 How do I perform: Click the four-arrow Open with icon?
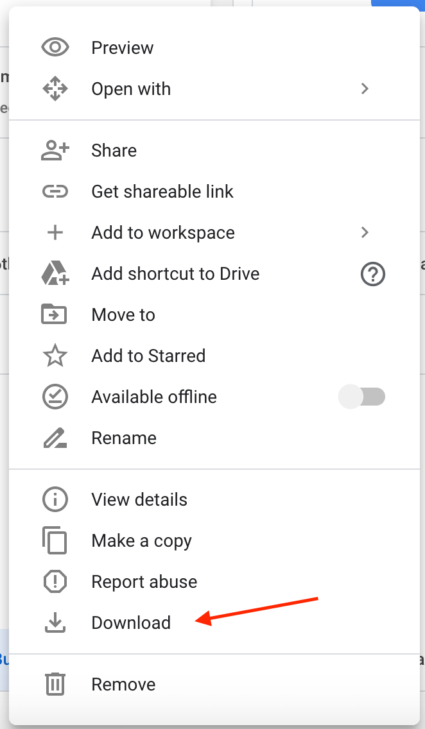(x=55, y=89)
